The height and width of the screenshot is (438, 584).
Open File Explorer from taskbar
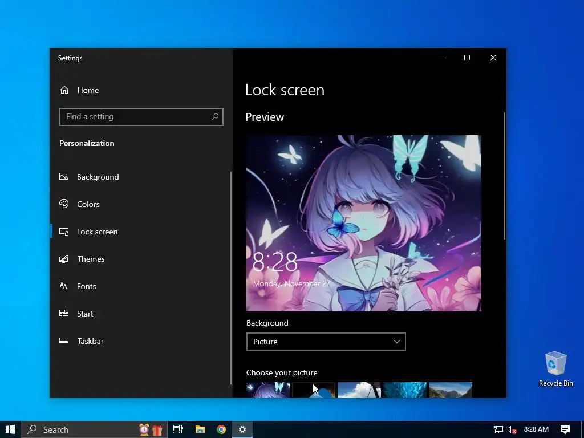[x=200, y=429]
